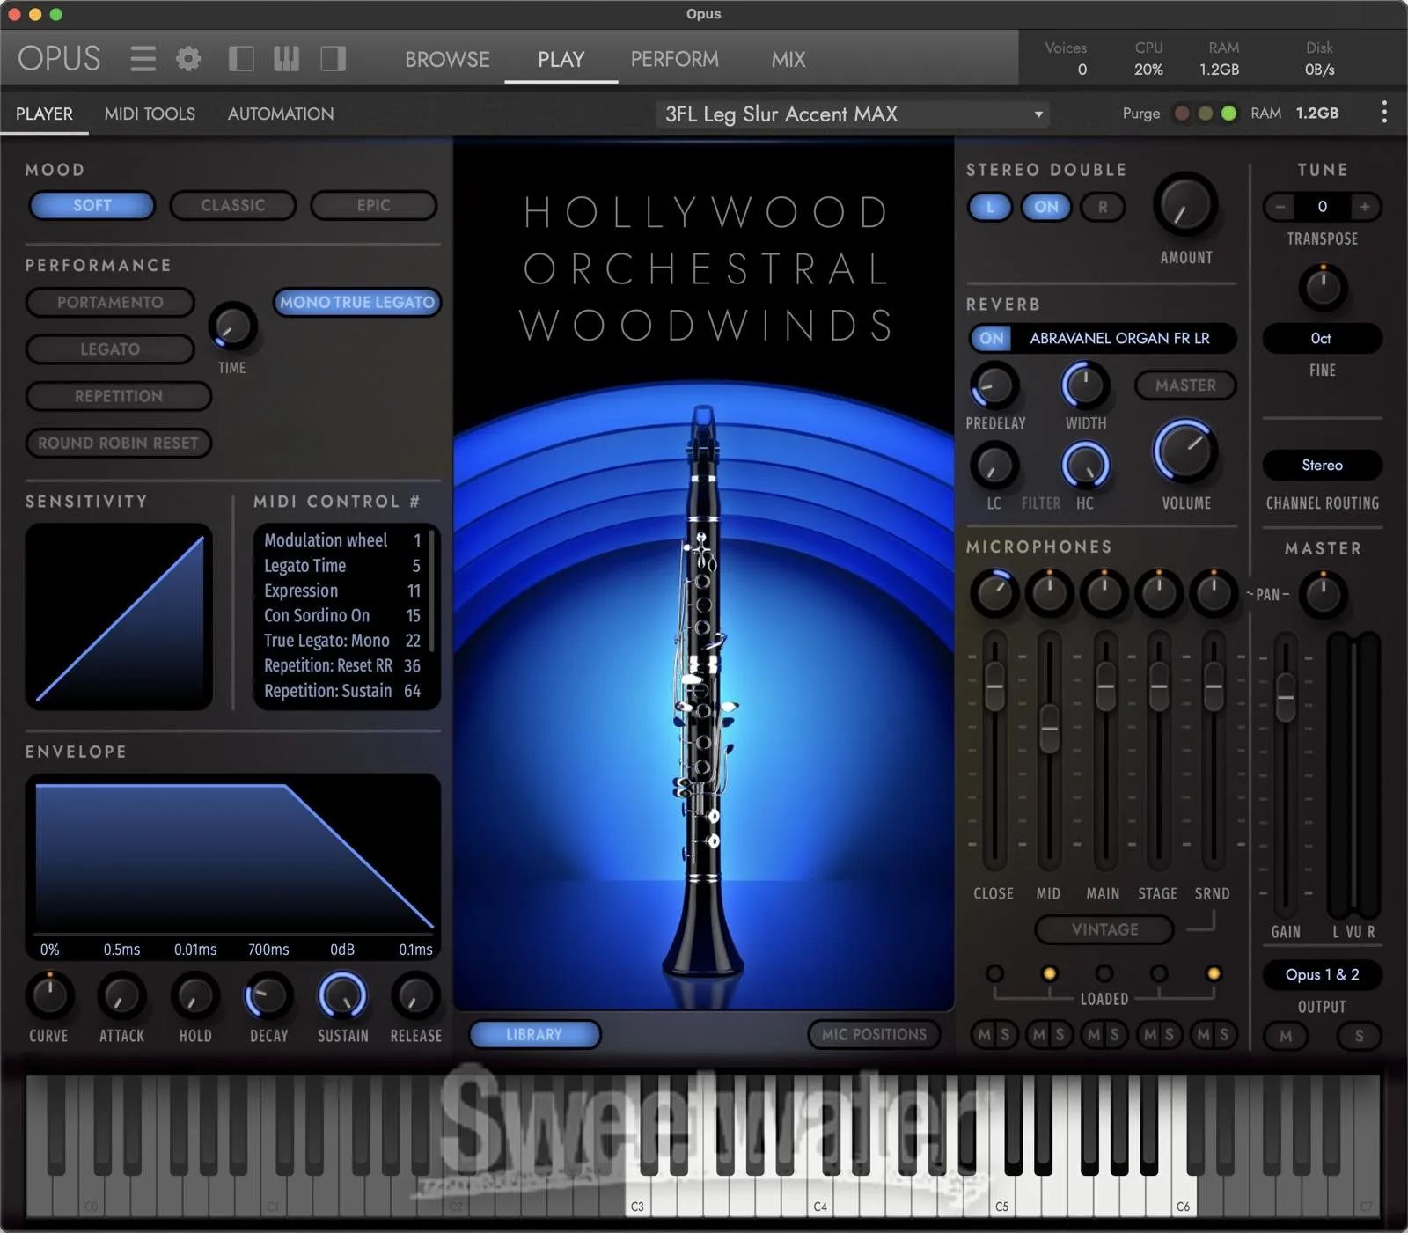Click the envelope Attack knob

(121, 995)
